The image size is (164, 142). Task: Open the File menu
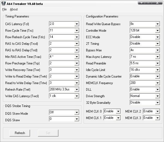tap(4, 9)
